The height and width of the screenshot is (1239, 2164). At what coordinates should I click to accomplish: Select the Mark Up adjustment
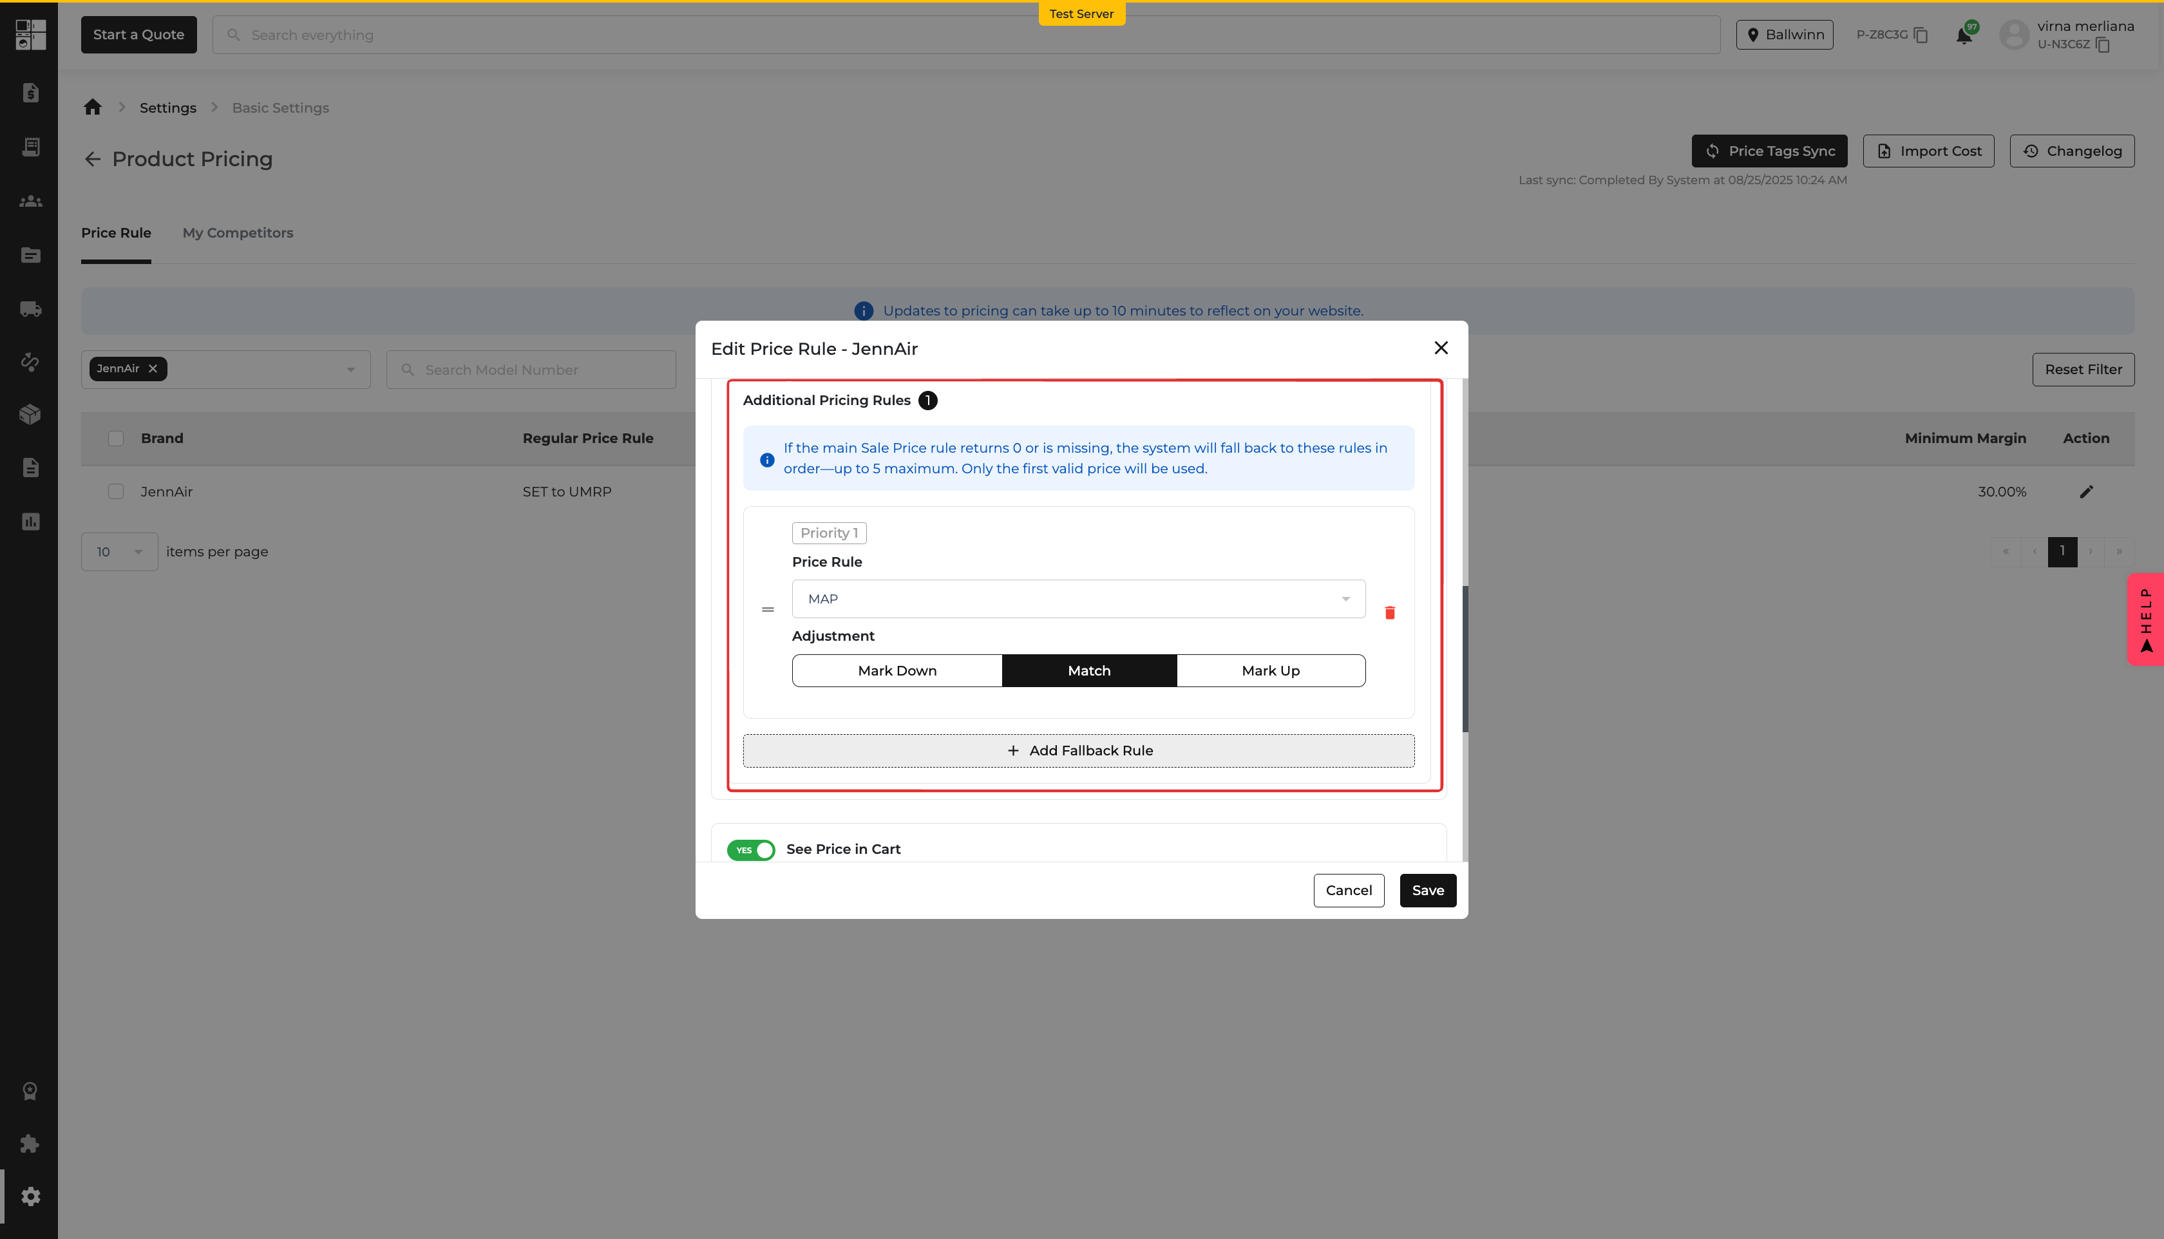[x=1271, y=670]
